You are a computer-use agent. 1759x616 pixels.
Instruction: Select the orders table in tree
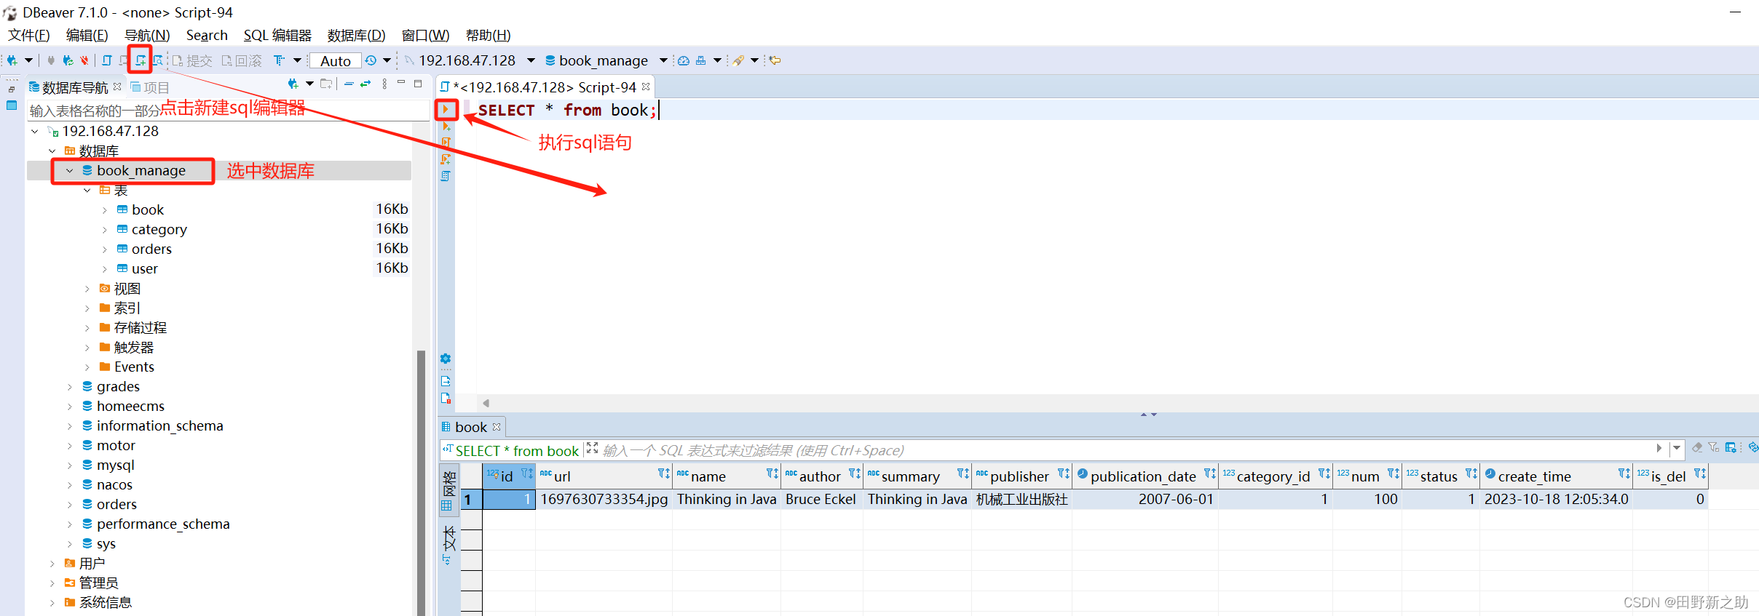(151, 249)
